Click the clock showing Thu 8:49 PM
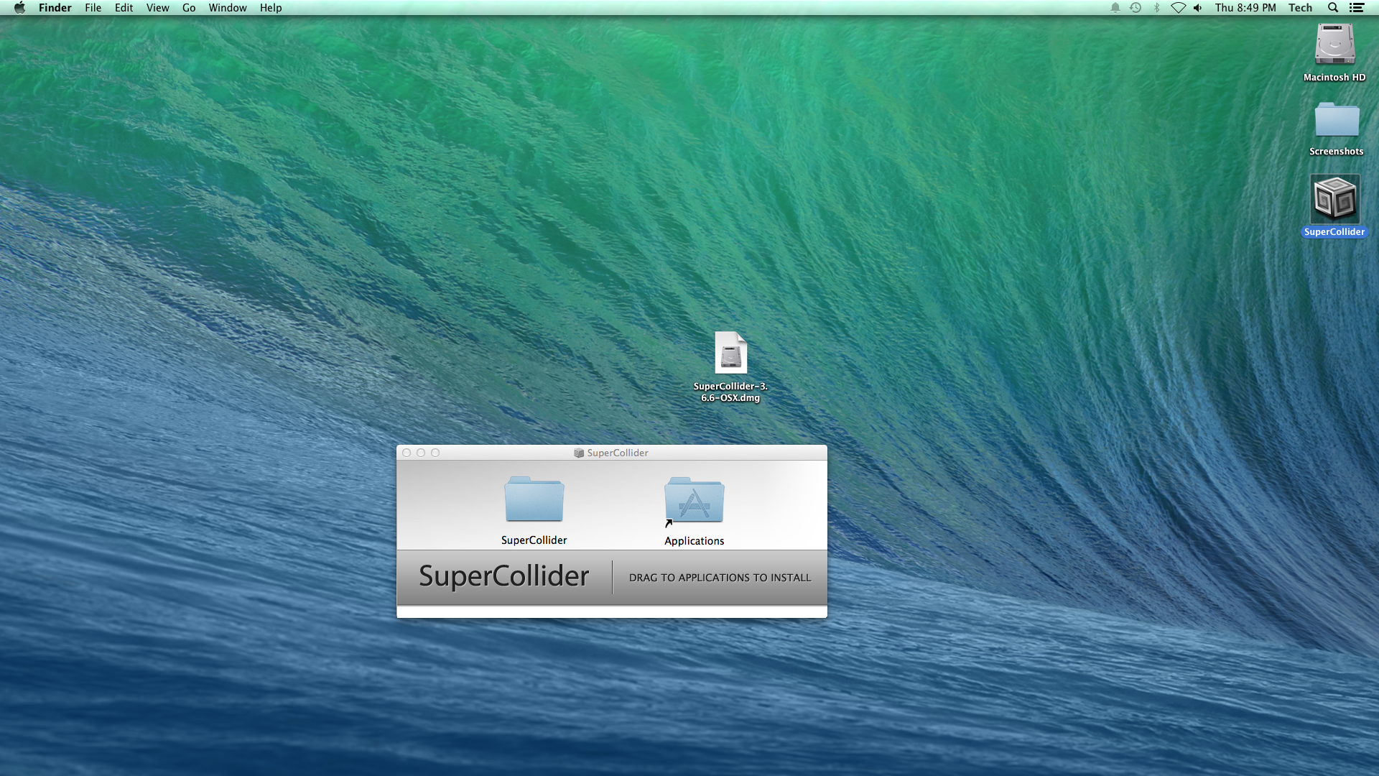The image size is (1379, 776). point(1245,8)
